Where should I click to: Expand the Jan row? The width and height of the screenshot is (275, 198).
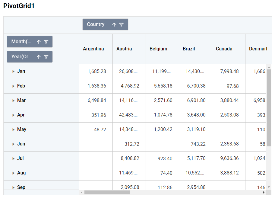13,72
